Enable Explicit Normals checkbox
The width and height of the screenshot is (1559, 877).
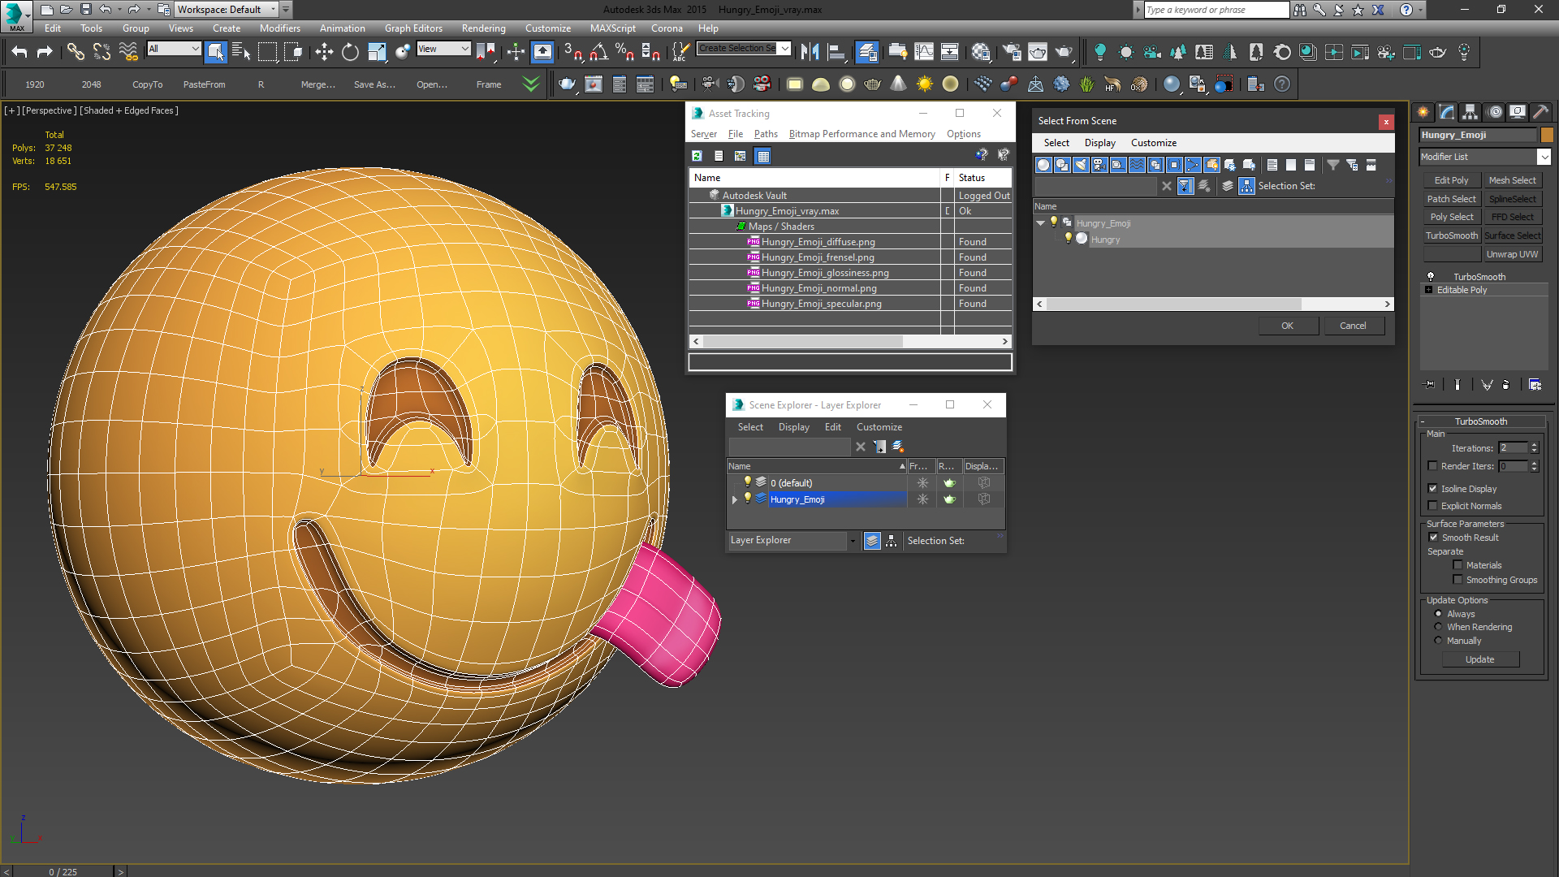1433,505
